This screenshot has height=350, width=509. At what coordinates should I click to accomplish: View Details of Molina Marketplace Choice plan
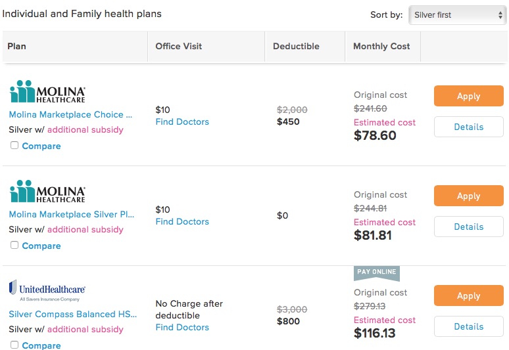468,127
